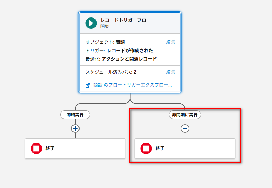272x188 pixels.
Task: Click the レコードトリガーフロー title
Action: [125, 20]
